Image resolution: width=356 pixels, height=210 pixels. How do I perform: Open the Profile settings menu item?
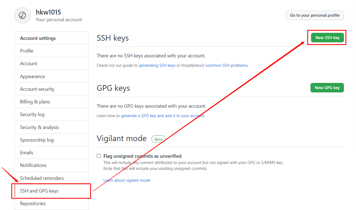51,51
